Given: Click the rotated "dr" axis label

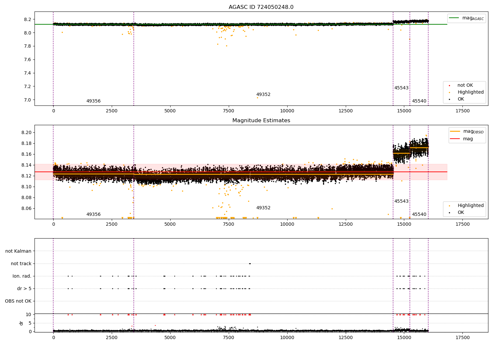Looking at the screenshot, I should click(x=21, y=323).
